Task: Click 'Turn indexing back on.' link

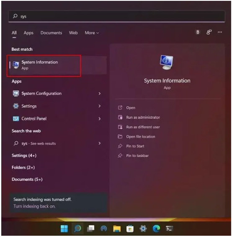Action: coord(34,206)
